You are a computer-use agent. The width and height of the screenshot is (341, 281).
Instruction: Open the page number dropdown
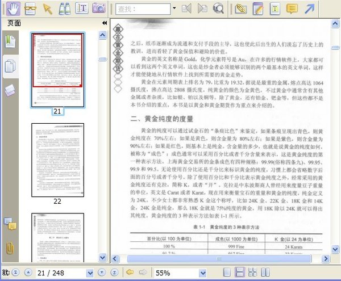click(x=90, y=273)
